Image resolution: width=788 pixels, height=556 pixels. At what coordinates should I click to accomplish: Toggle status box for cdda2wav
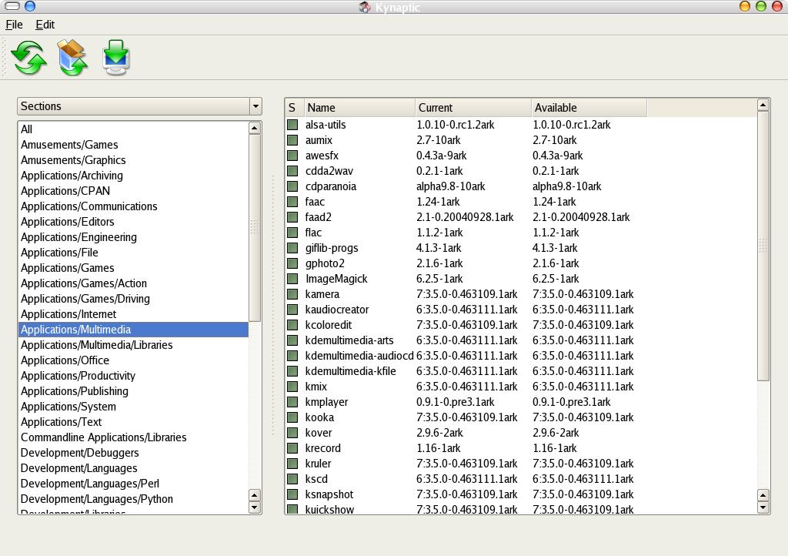pyautogui.click(x=292, y=171)
